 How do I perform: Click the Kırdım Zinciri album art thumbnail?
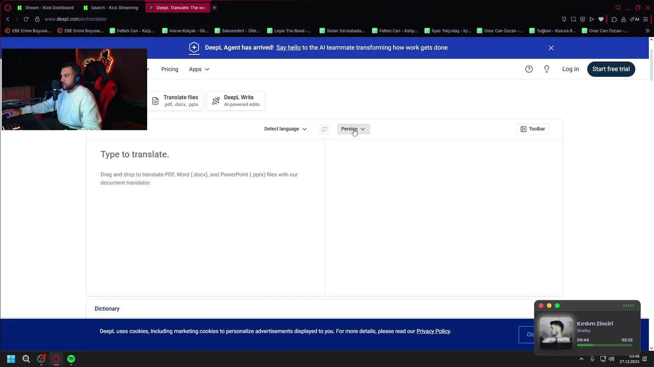[x=556, y=332]
